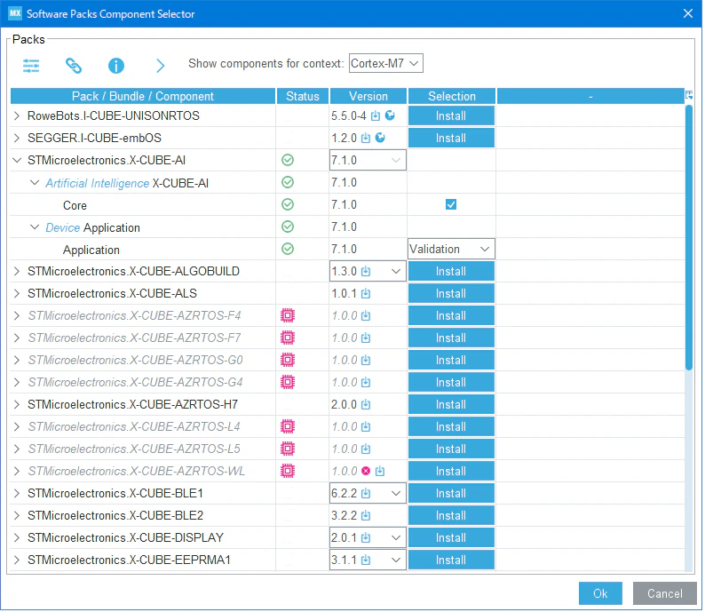Open the blue info details icon
This screenshot has height=612, width=705.
116,66
